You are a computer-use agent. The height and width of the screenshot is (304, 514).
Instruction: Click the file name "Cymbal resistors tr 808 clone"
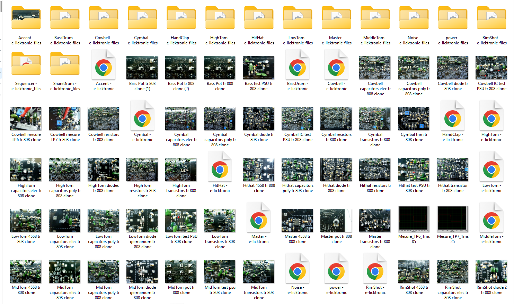point(336,137)
